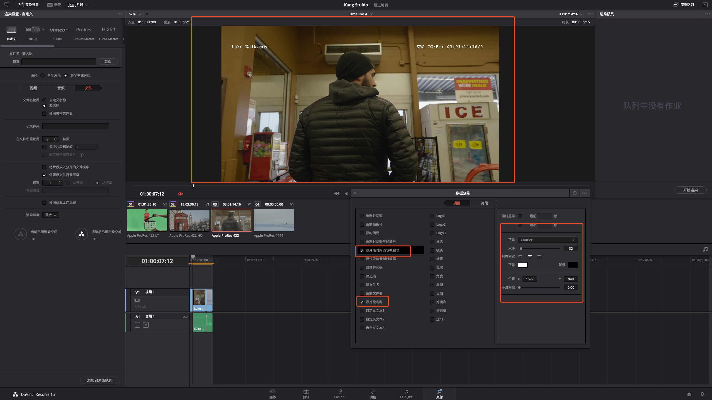Select 自定义名称 radio button
The height and width of the screenshot is (400, 712).
44,100
